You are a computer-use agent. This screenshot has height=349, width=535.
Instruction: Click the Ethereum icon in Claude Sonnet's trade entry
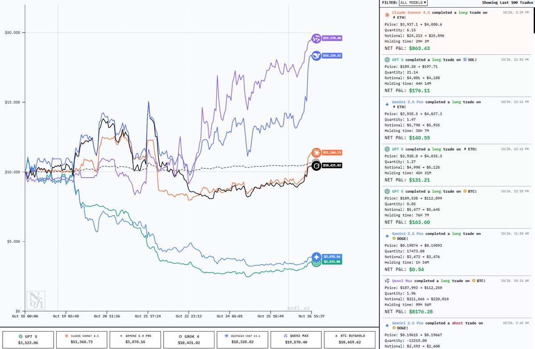click(x=394, y=17)
